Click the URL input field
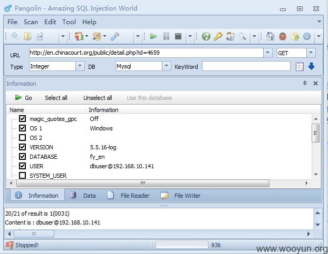328x254 pixels. (x=146, y=53)
